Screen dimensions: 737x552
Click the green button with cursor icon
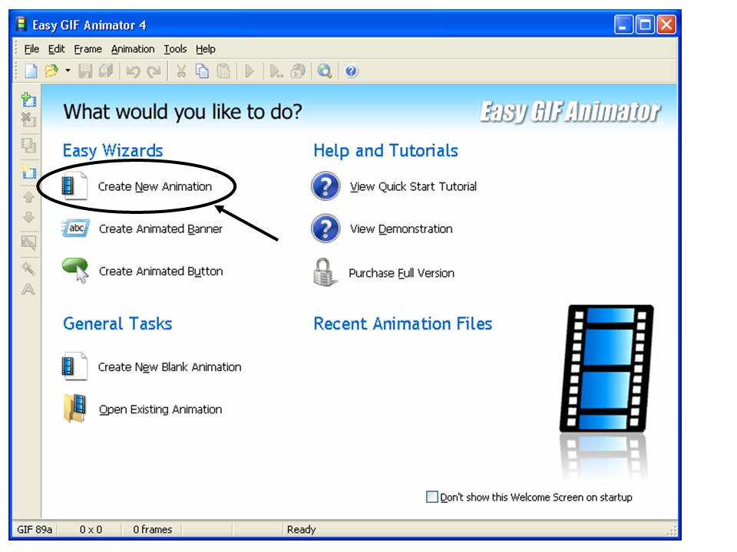point(76,271)
